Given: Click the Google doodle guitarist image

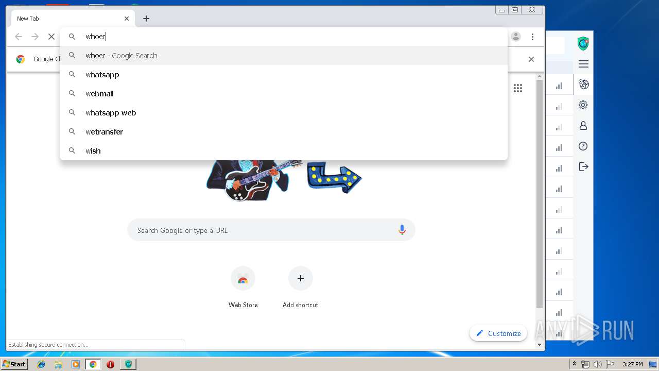Looking at the screenshot, I should tap(255, 180).
